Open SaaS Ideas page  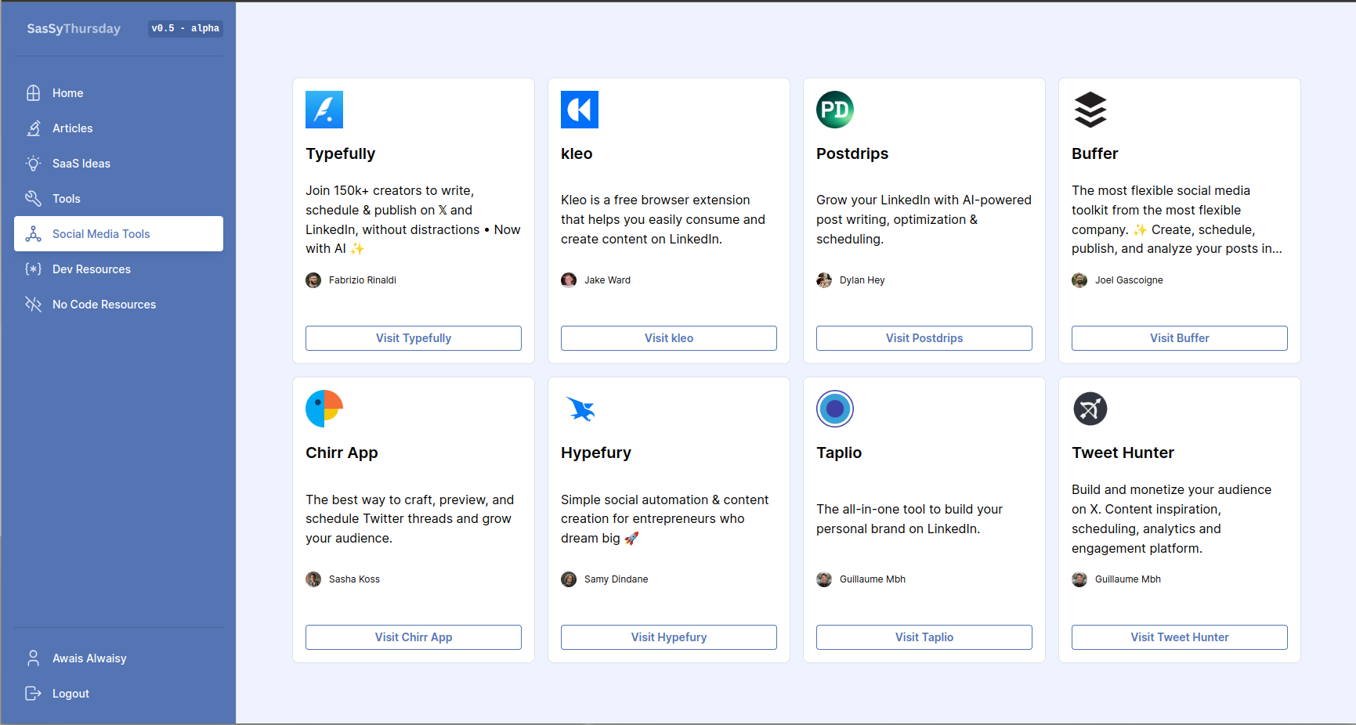click(118, 164)
